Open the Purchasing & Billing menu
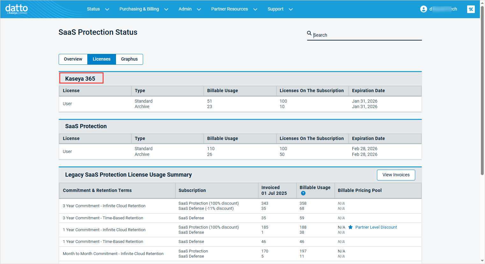Viewport: 485px width, 264px height. click(x=139, y=9)
